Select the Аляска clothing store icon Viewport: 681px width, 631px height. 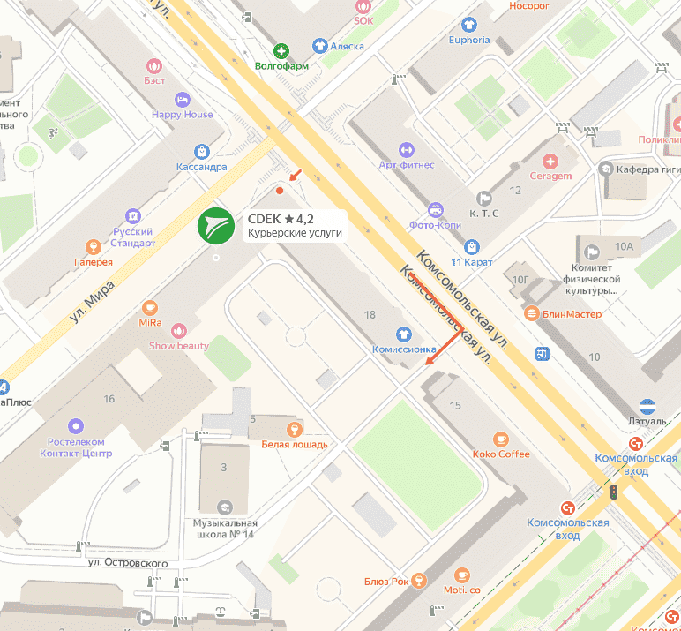(320, 46)
